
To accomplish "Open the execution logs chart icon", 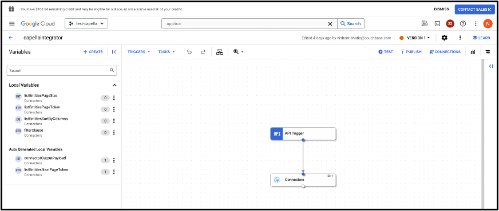I will coord(473,52).
